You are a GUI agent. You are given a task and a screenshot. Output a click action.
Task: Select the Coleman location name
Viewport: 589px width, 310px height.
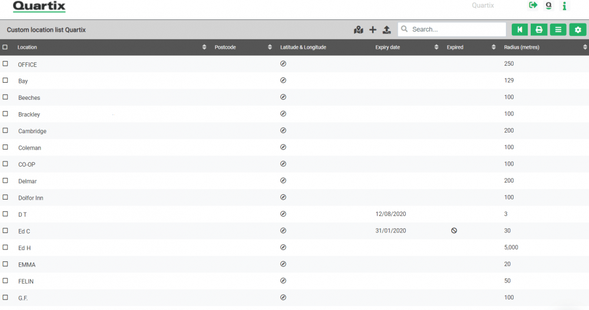click(x=29, y=148)
